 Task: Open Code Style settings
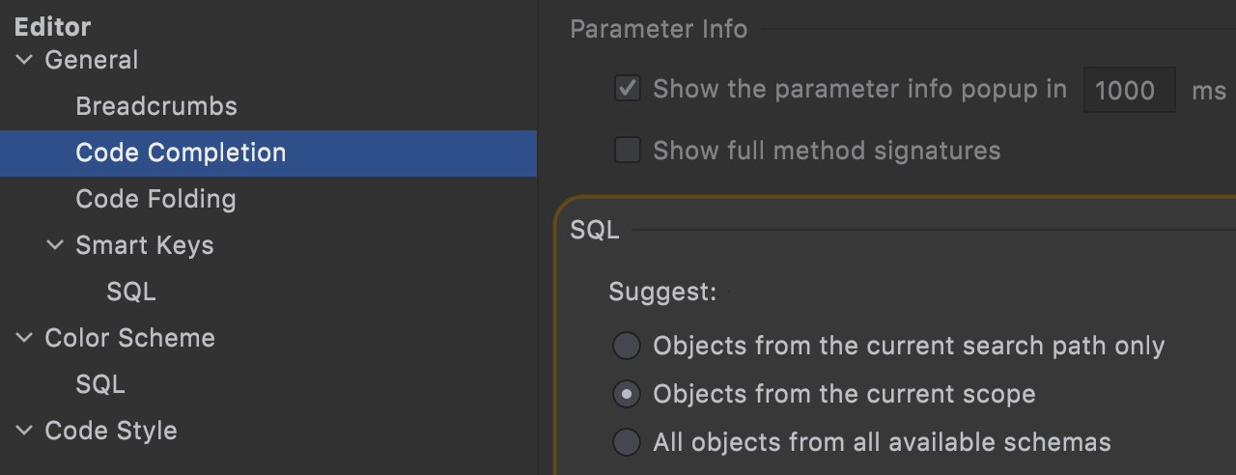click(x=111, y=431)
